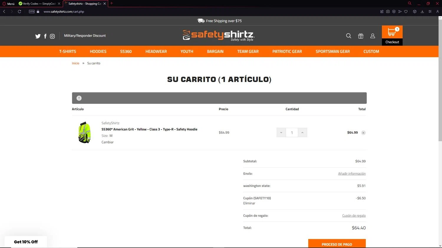Click the Cupón de regalo link
442x248 pixels.
click(354, 216)
